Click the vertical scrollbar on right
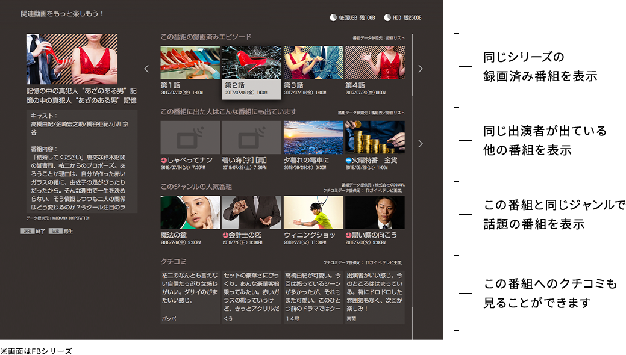626x355 pixels. 413,181
